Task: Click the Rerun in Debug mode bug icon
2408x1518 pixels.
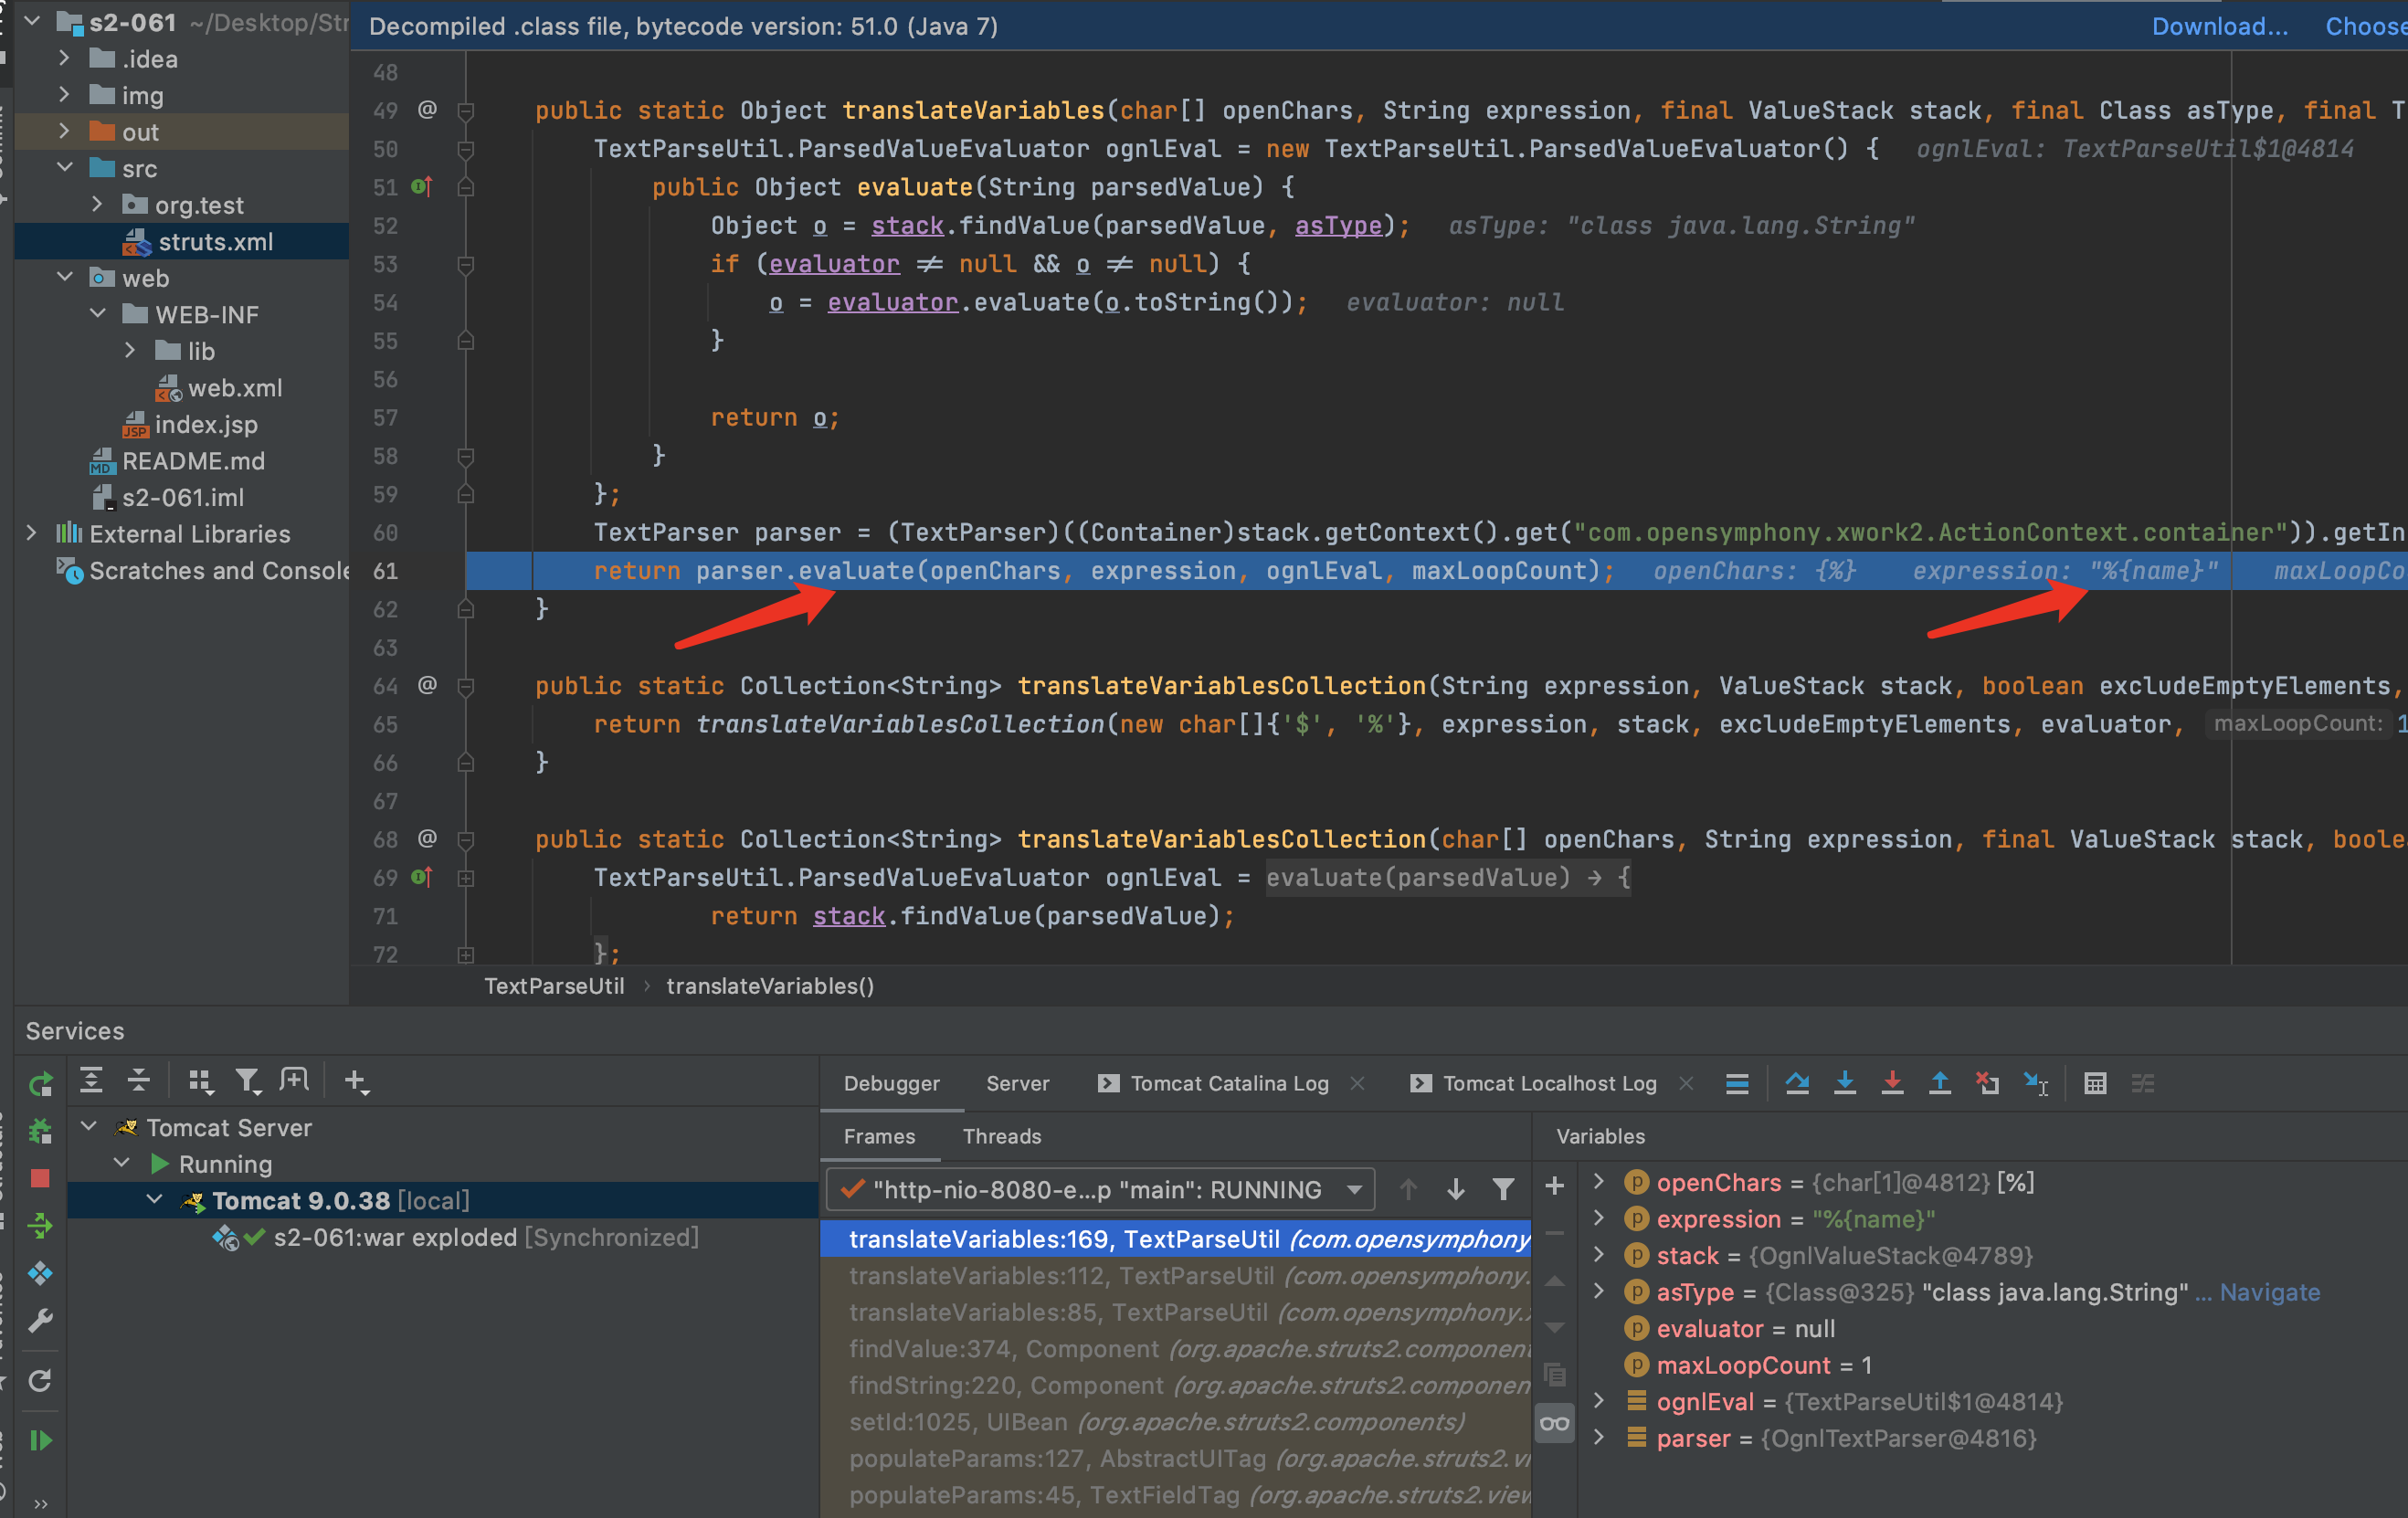Action: click(x=41, y=1131)
